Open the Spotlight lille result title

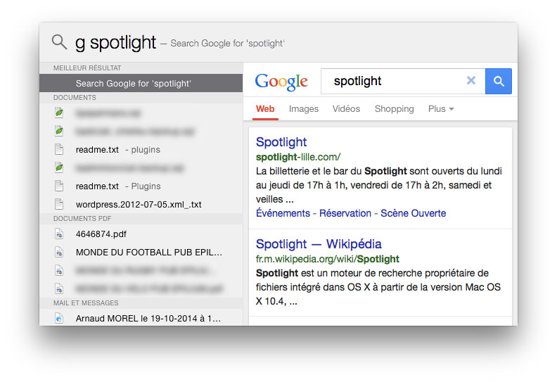(281, 142)
